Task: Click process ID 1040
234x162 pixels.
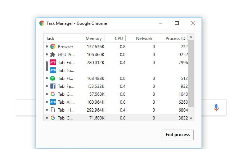Action: click(183, 94)
